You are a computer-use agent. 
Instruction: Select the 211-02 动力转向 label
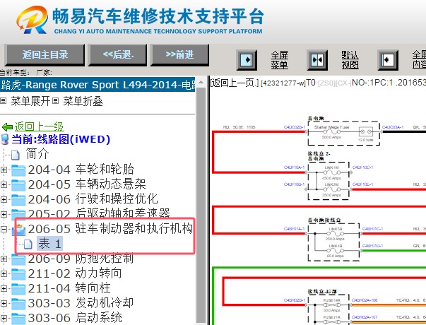point(75,273)
